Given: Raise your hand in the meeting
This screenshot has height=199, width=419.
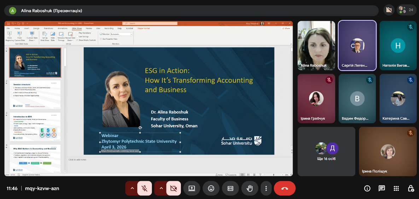Looking at the screenshot, I should pos(250,188).
